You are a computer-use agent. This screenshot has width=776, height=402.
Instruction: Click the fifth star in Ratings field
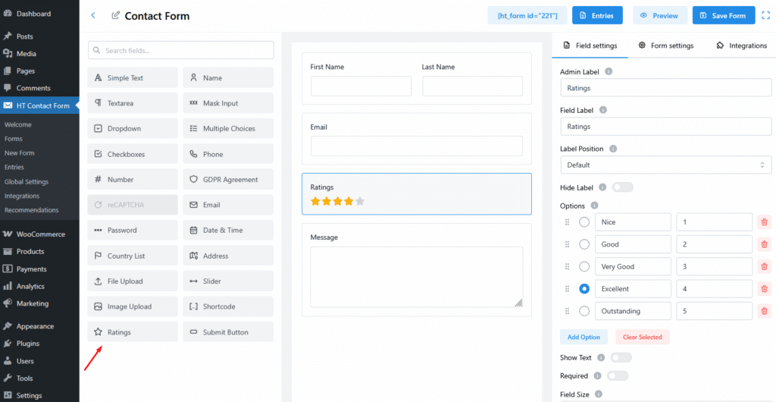(360, 202)
